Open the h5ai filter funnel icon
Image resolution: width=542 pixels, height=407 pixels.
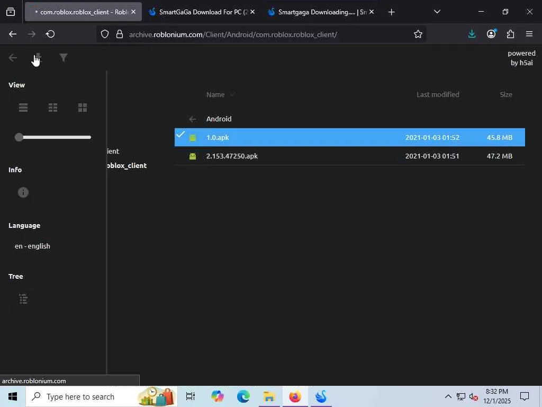pyautogui.click(x=64, y=57)
